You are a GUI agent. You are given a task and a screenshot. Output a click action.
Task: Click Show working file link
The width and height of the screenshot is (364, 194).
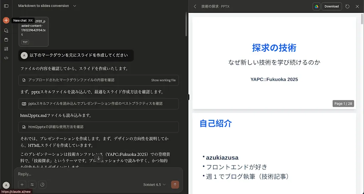164,80
